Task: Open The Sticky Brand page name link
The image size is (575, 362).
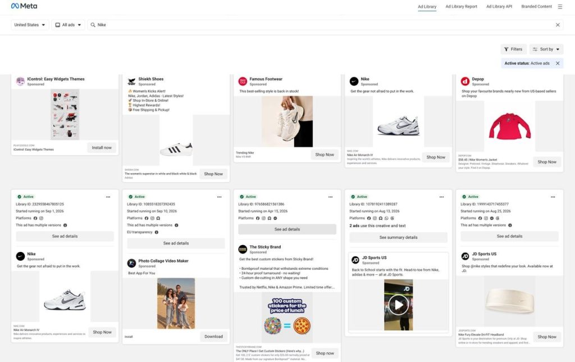Action: pos(265,247)
